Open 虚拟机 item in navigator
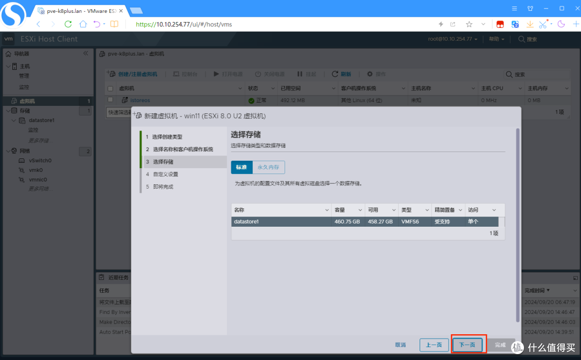The height and width of the screenshot is (360, 581). point(48,100)
